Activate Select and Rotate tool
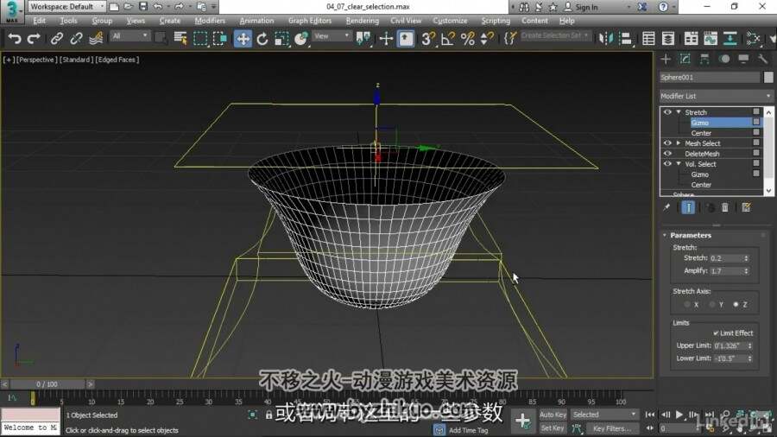The height and width of the screenshot is (437, 777). [262, 39]
